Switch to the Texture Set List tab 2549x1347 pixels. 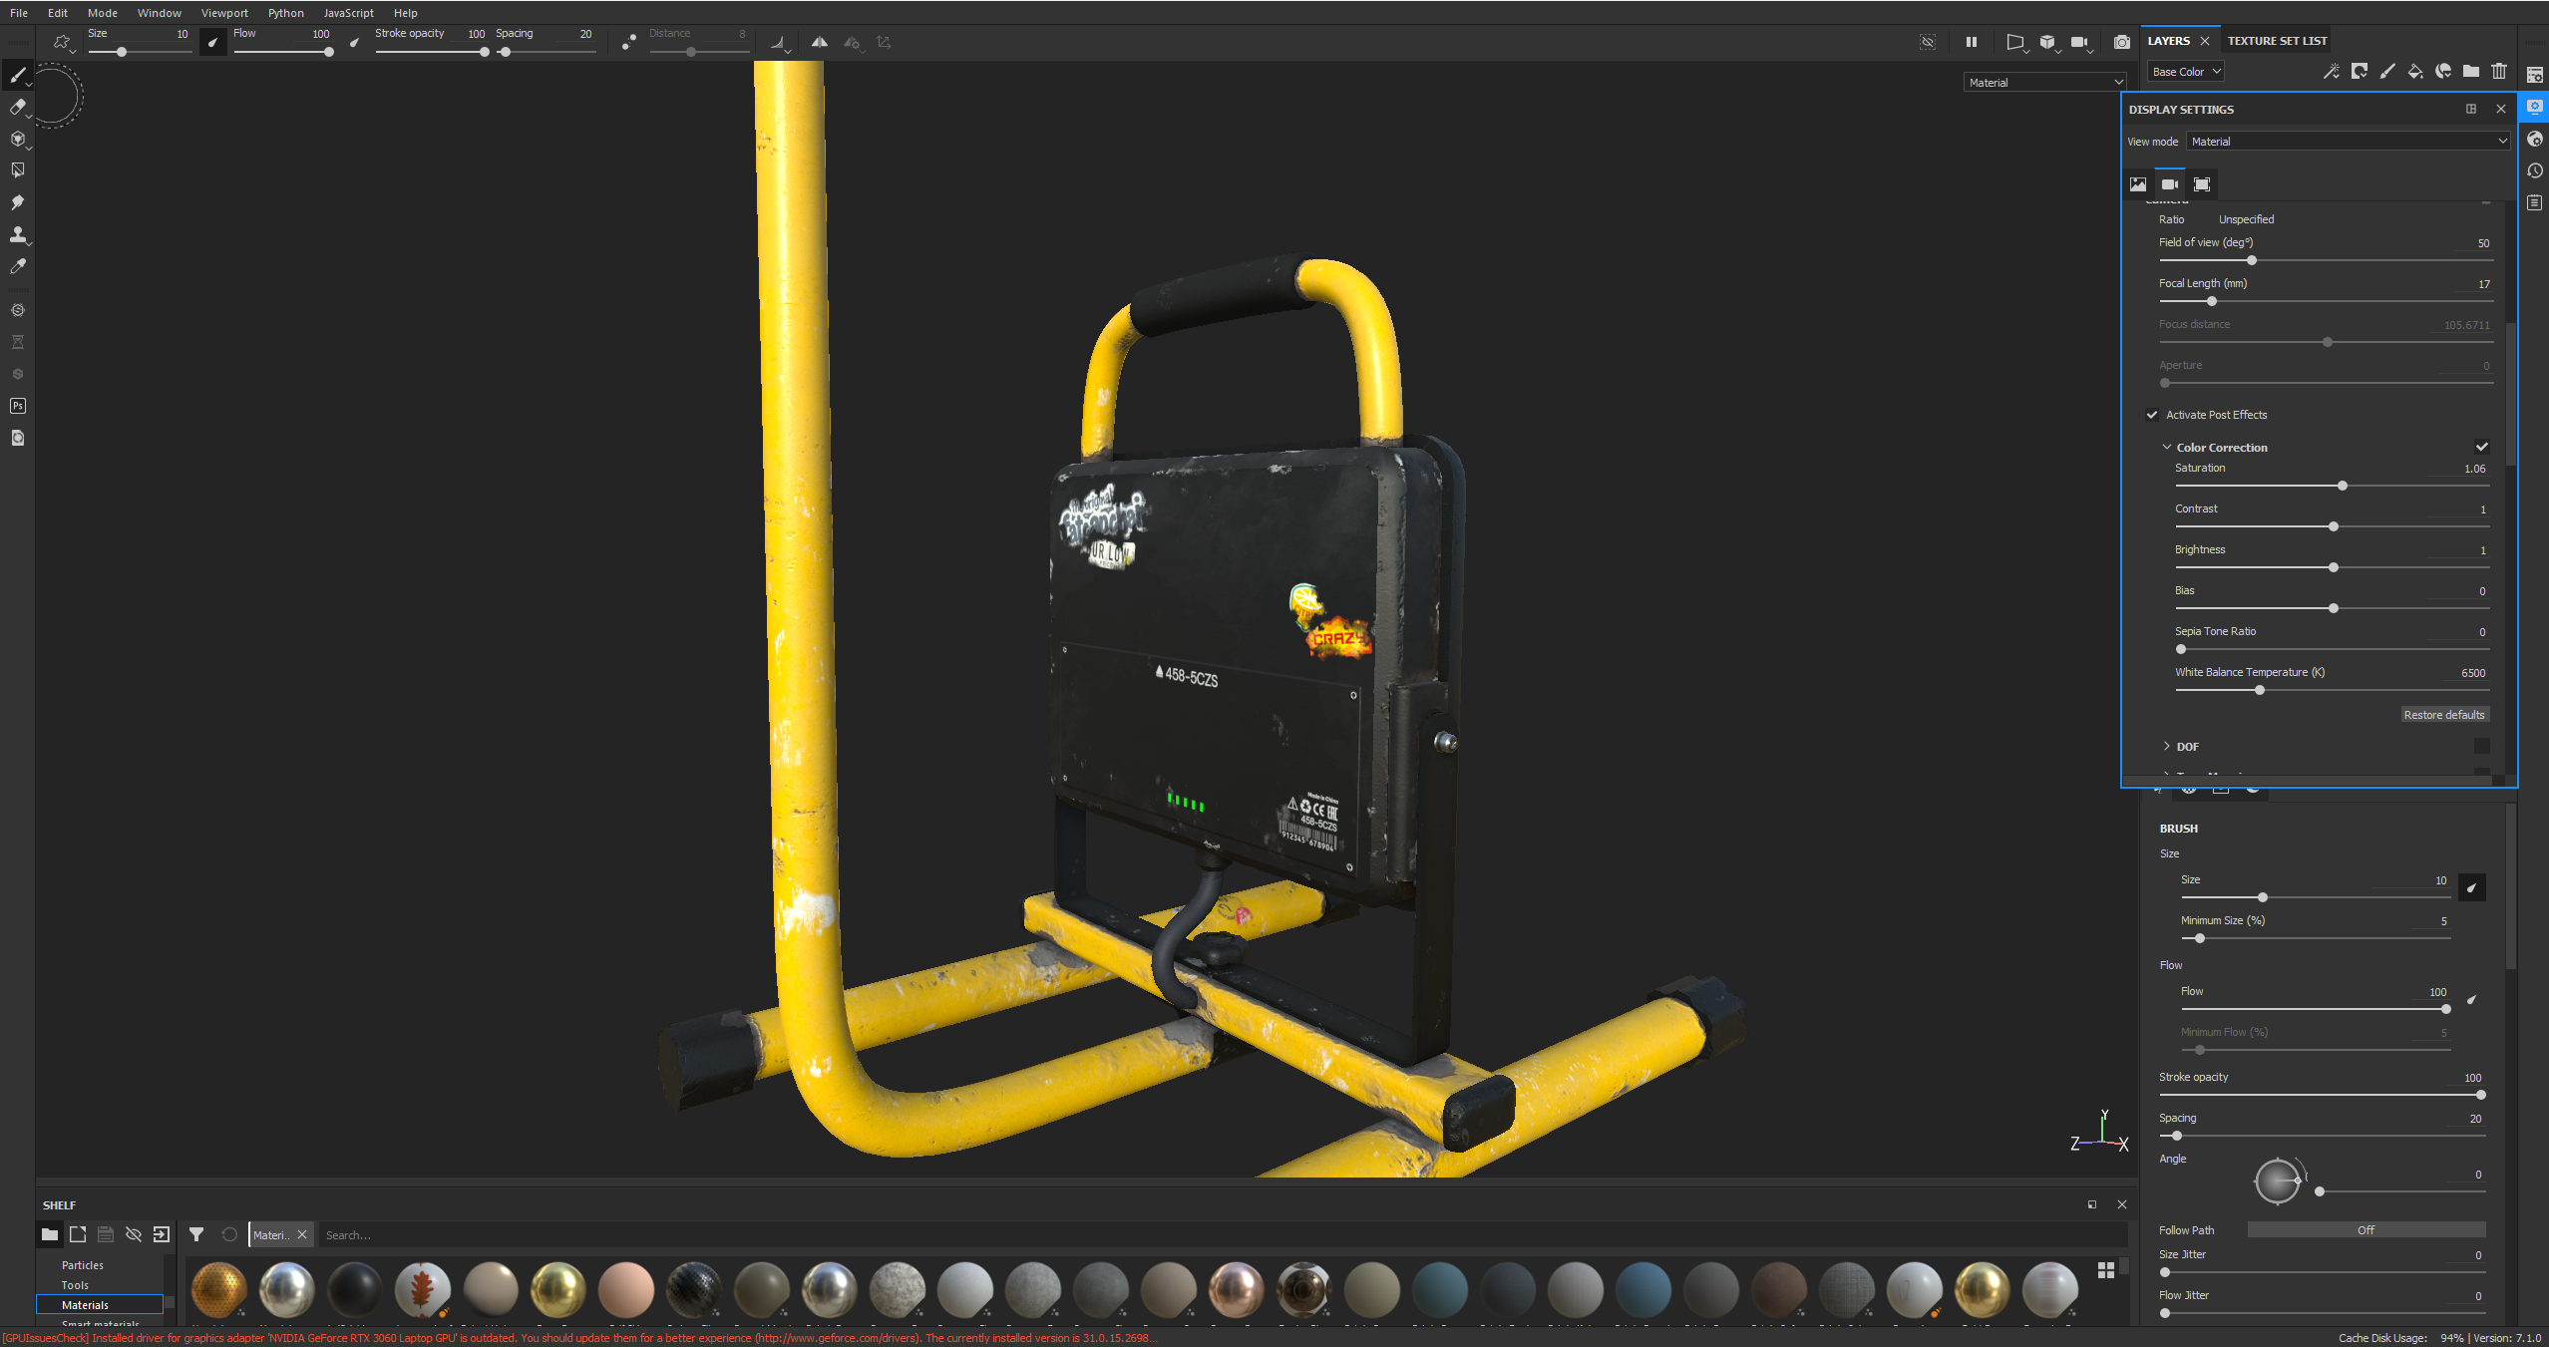pyautogui.click(x=2277, y=41)
